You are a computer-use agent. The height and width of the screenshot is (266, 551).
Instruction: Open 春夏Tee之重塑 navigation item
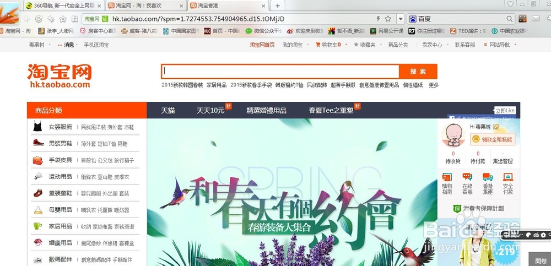(x=331, y=110)
